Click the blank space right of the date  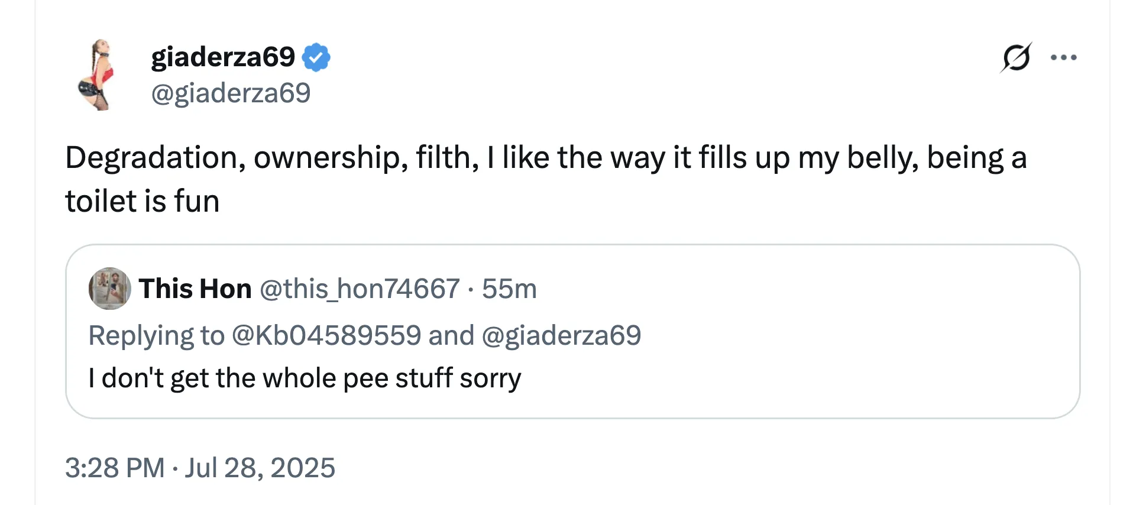(650, 468)
